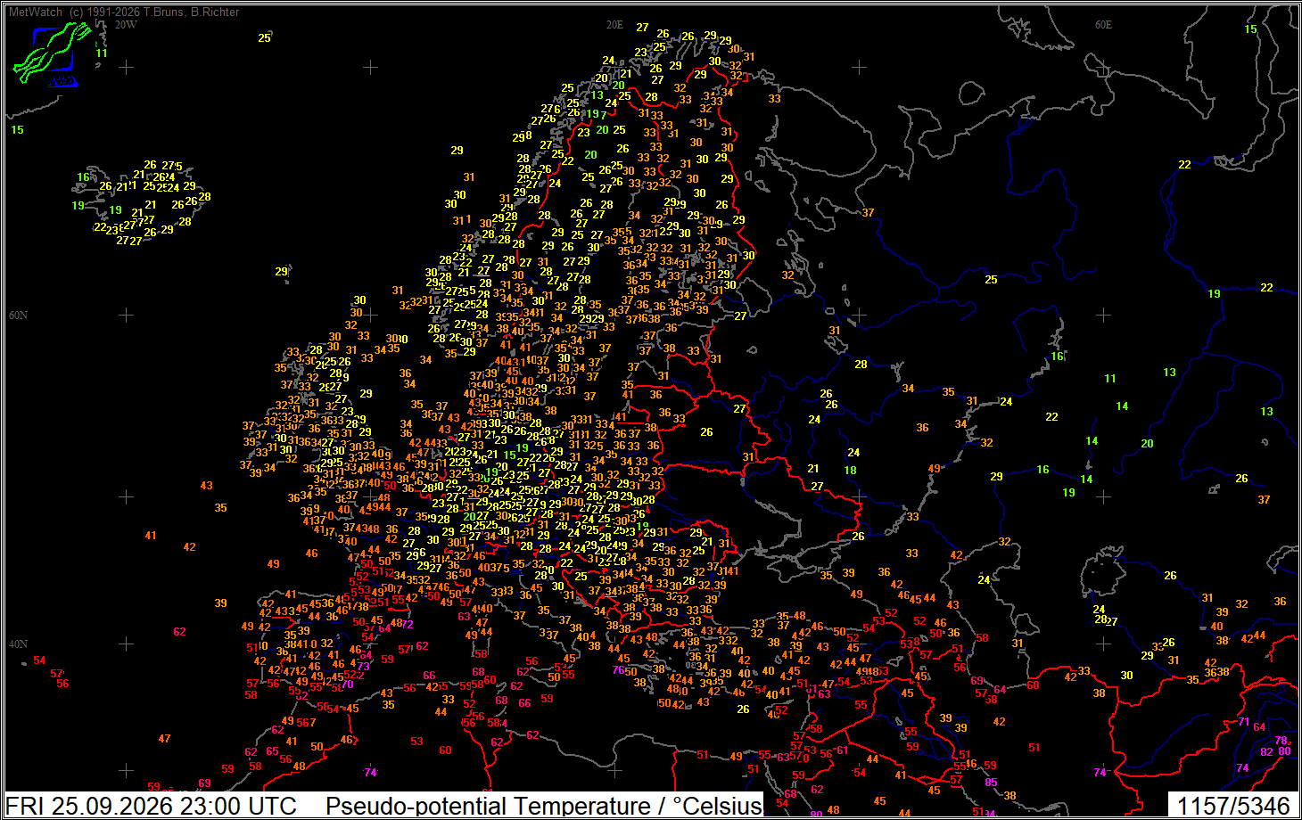Select the magenta 76 station value
Image resolution: width=1302 pixels, height=820 pixels.
(x=619, y=670)
